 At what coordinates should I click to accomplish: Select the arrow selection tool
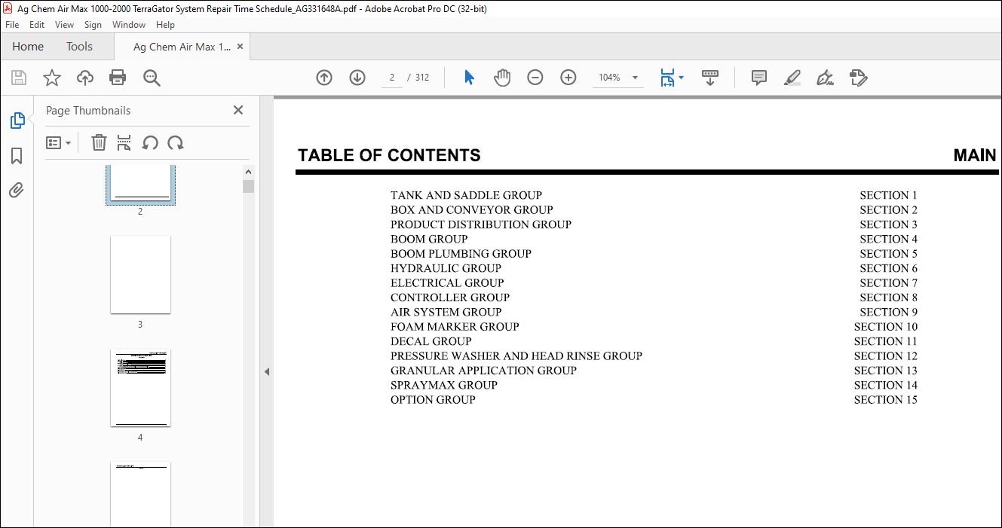[469, 78]
